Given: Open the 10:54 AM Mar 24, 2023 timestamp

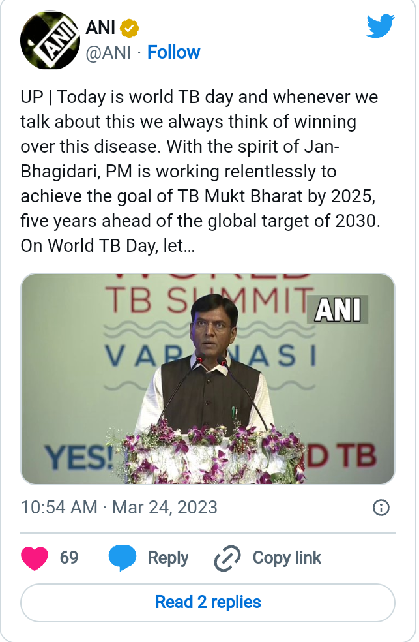Looking at the screenshot, I should click(119, 508).
